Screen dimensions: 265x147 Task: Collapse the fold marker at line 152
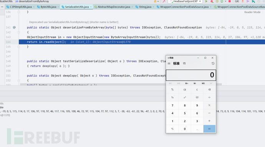click(19, 80)
